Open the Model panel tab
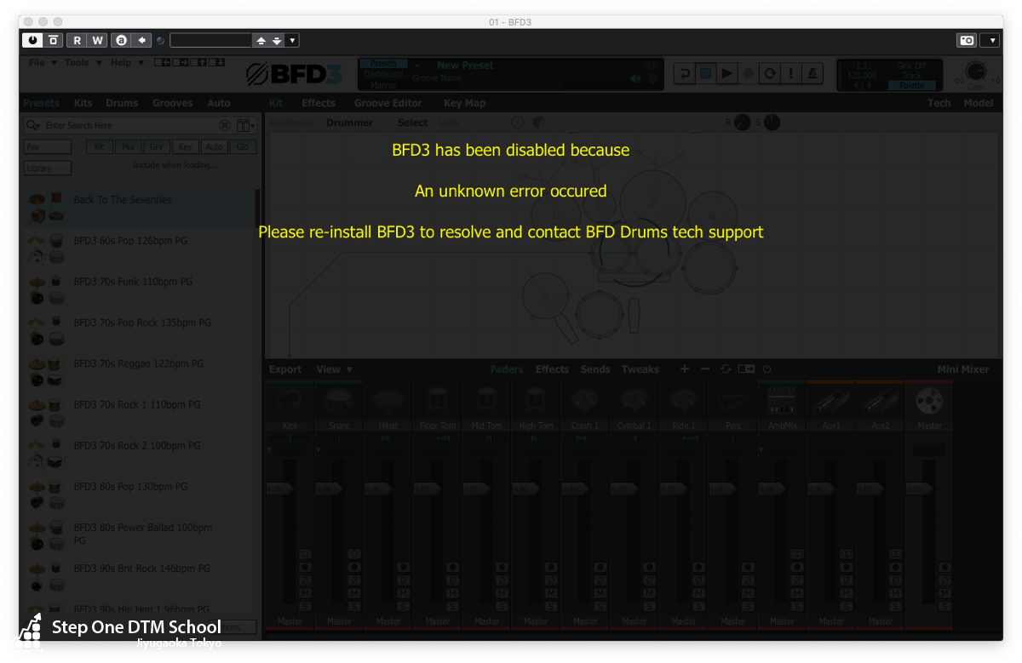The image size is (1022, 663). (x=979, y=103)
